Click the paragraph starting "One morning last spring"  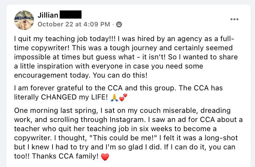[128, 133]
